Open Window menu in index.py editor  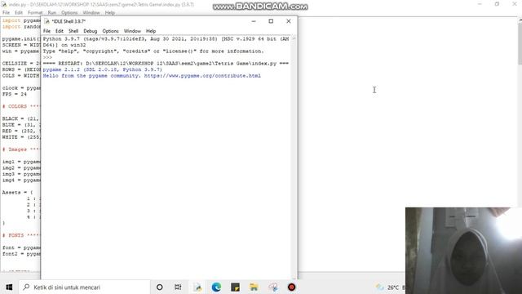(x=91, y=13)
